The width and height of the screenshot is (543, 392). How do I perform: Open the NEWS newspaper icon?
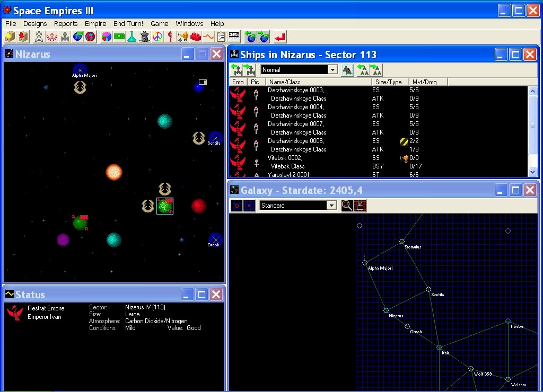coord(234,37)
